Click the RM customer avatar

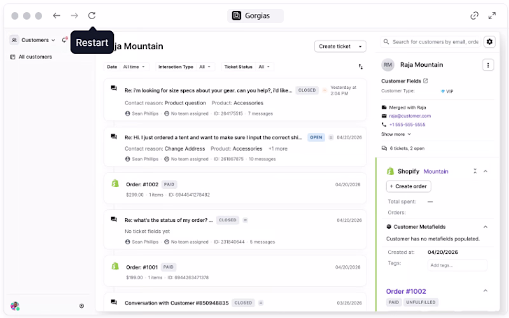388,65
